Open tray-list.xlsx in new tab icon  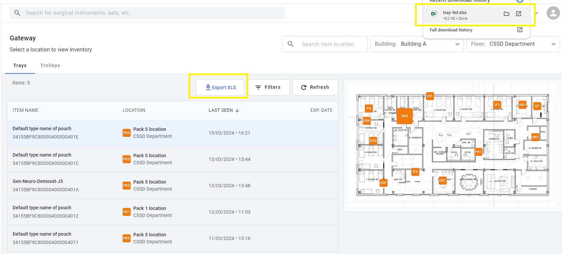(519, 14)
